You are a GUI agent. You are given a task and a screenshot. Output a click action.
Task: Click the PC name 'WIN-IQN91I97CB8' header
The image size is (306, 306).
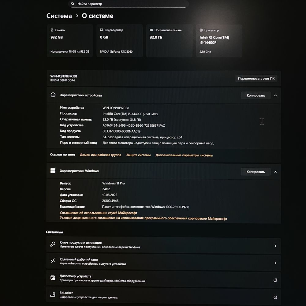(64, 76)
